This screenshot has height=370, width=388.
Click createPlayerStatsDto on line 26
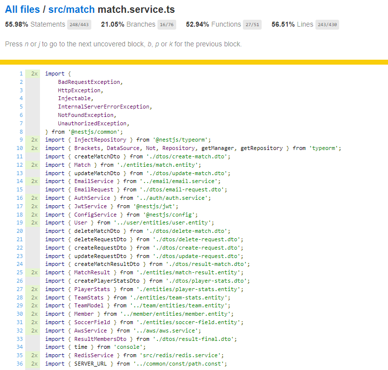click(x=107, y=281)
